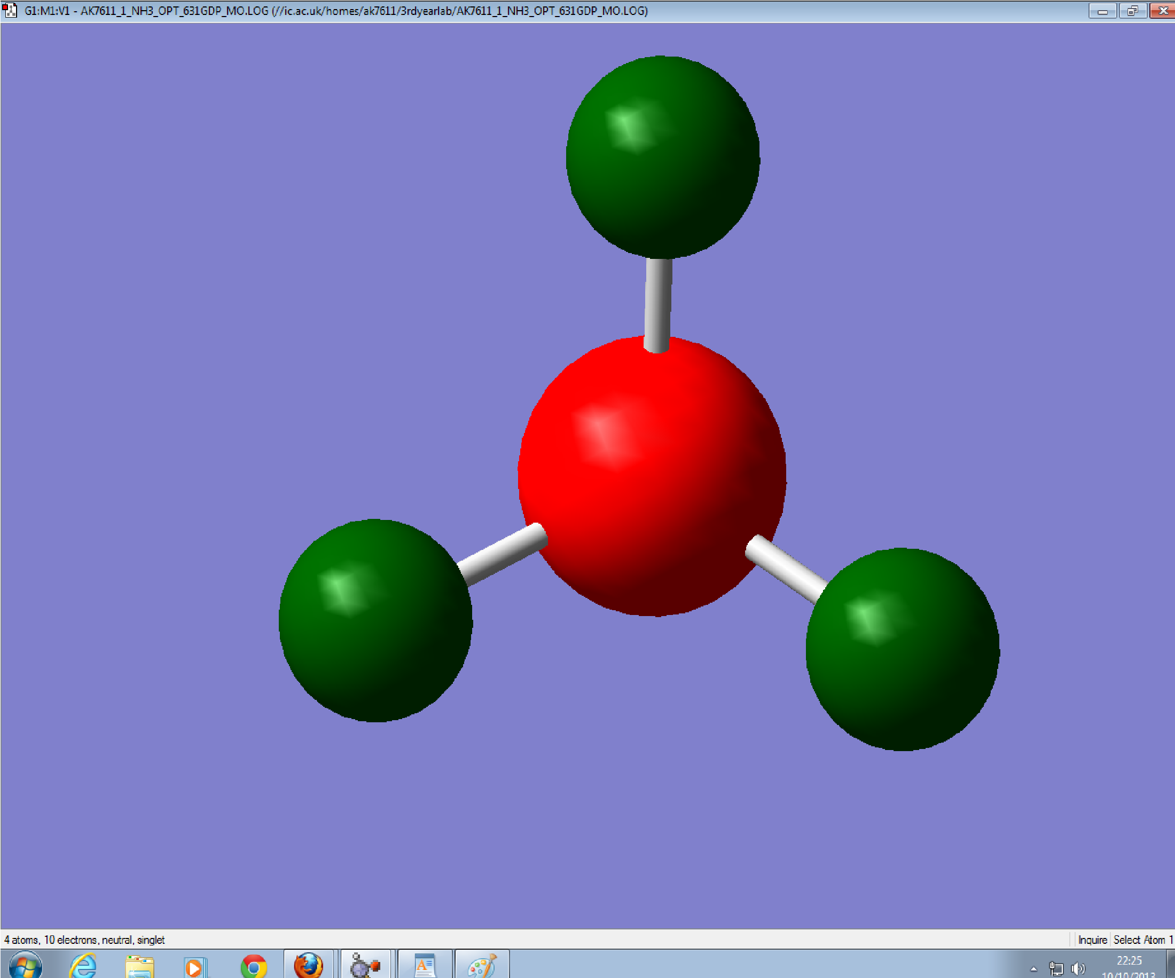The height and width of the screenshot is (978, 1175).
Task: Launch Google Chrome from taskbar
Action: pyautogui.click(x=254, y=966)
